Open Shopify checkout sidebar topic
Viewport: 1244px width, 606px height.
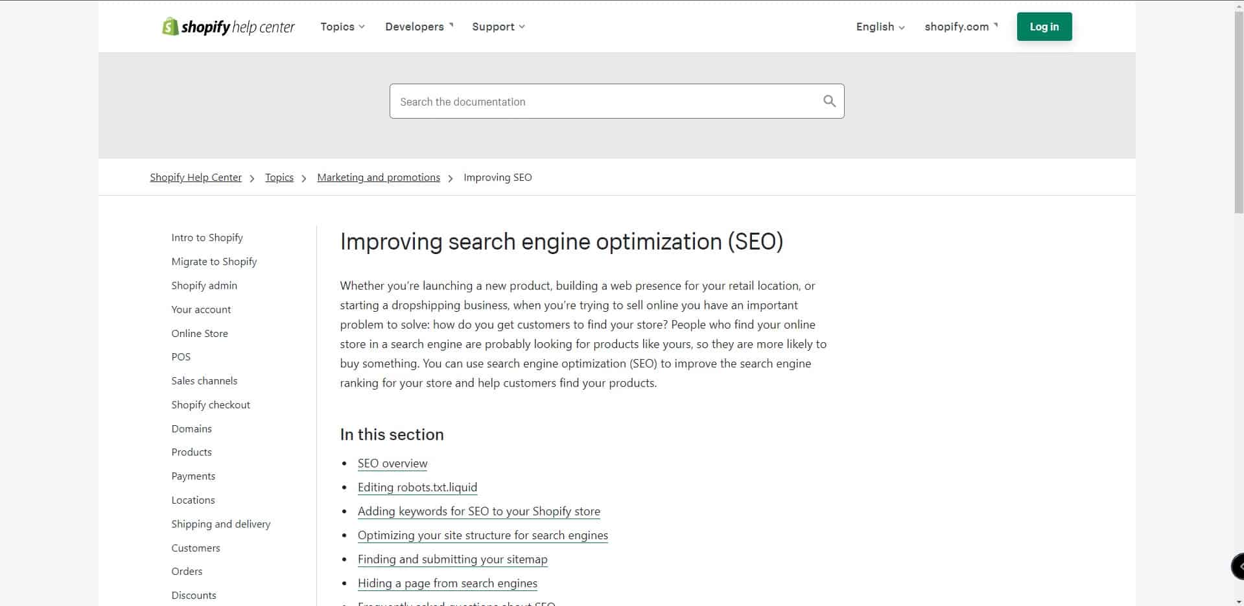tap(211, 405)
